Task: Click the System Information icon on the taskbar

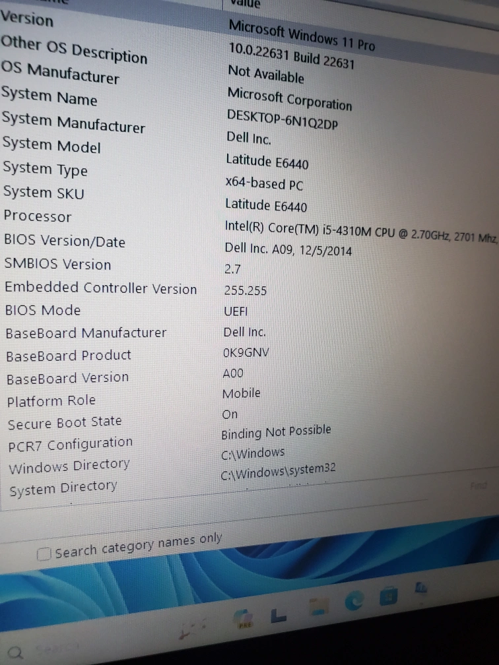Action: (x=420, y=587)
